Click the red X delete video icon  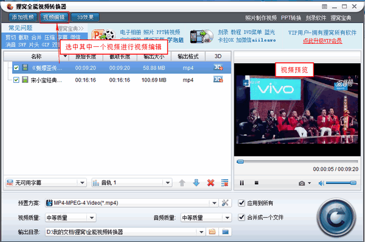point(210,183)
